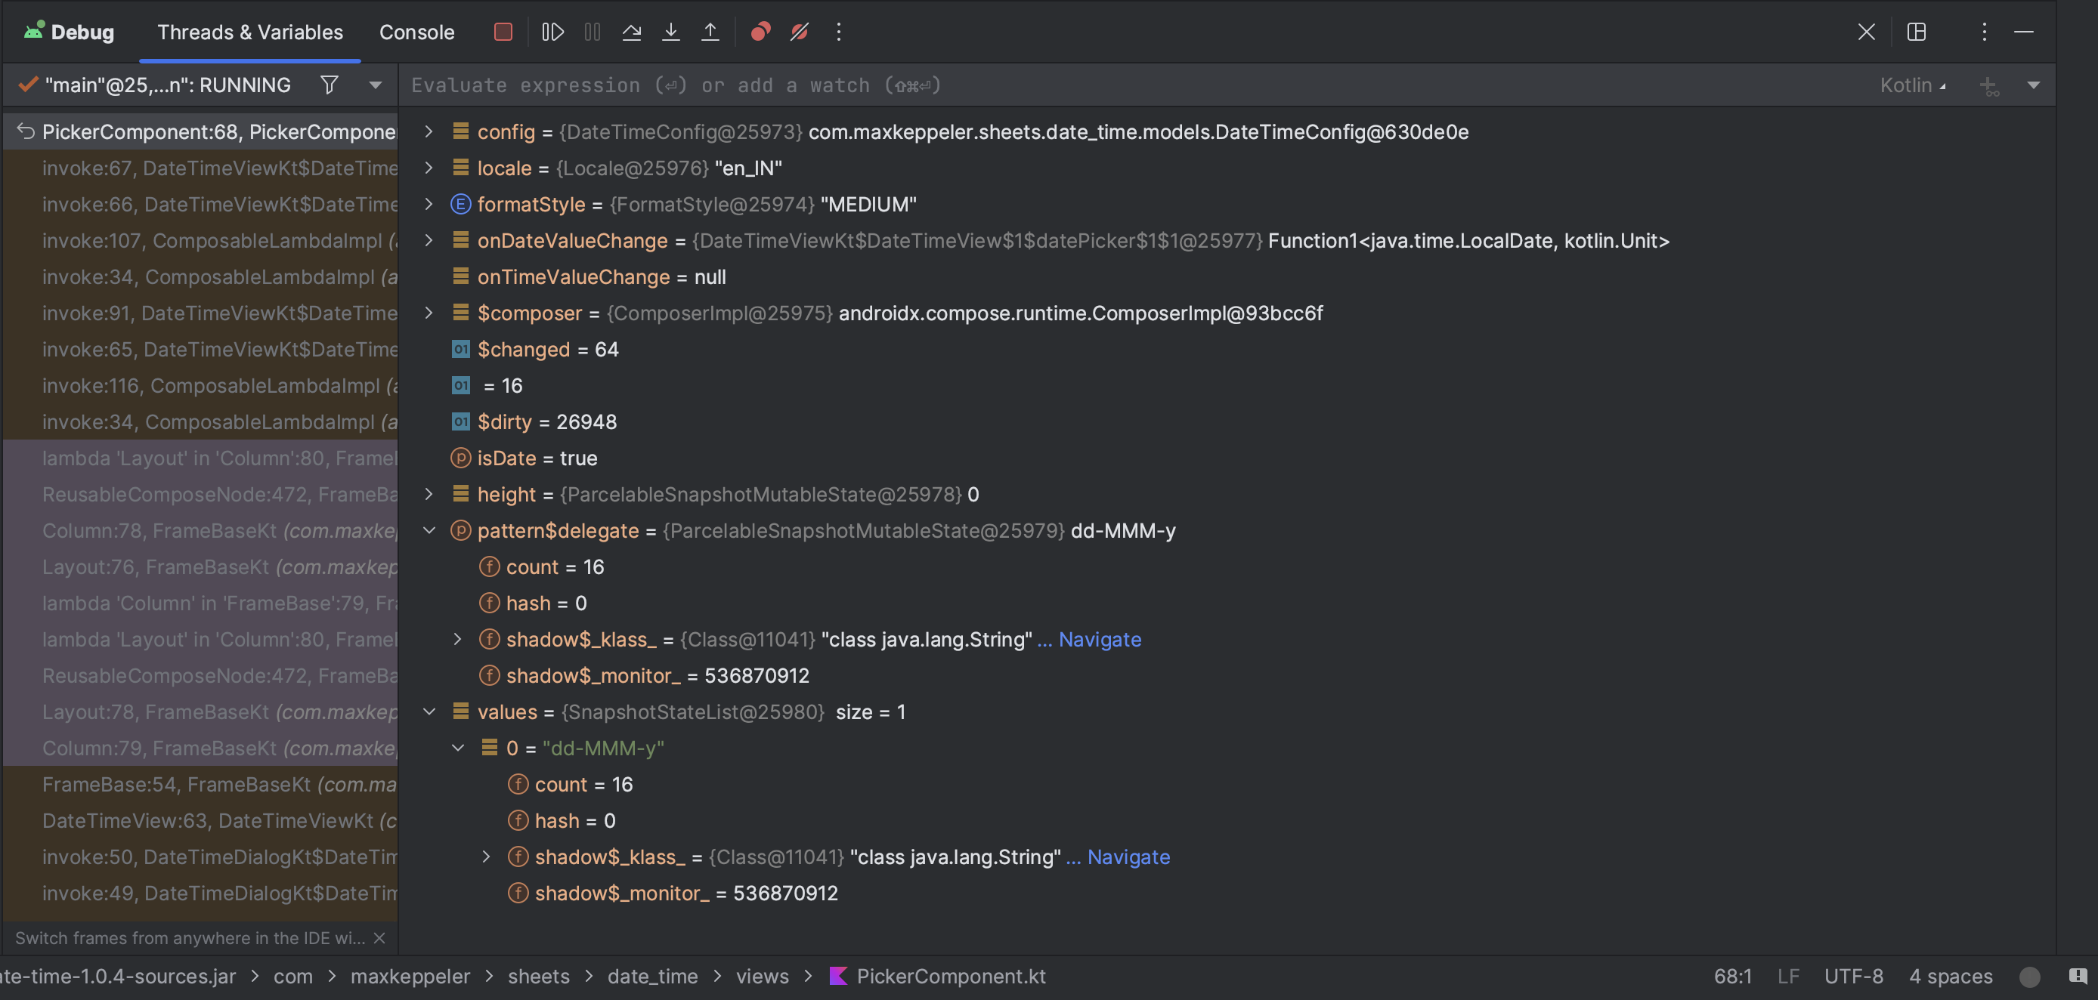Click the Evaluate expression input field
The width and height of the screenshot is (2098, 1000).
977,85
